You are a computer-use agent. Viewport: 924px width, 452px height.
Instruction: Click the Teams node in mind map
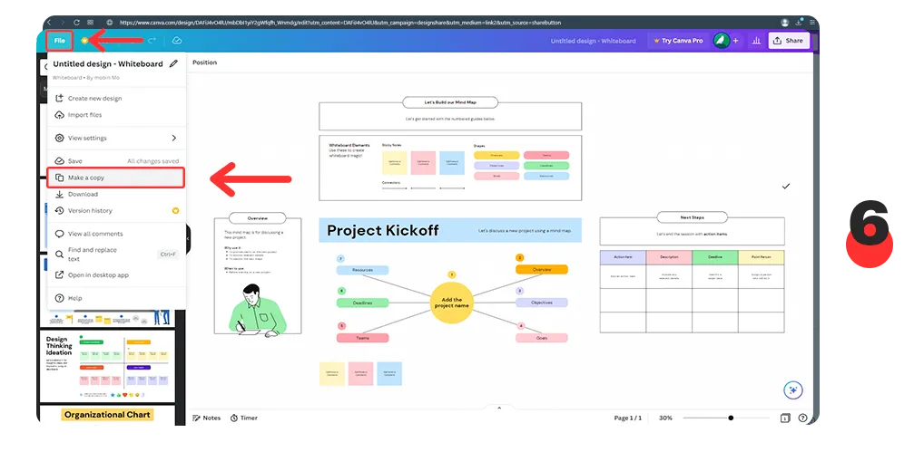(362, 338)
